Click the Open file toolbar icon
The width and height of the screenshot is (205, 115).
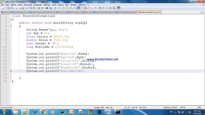[5, 8]
